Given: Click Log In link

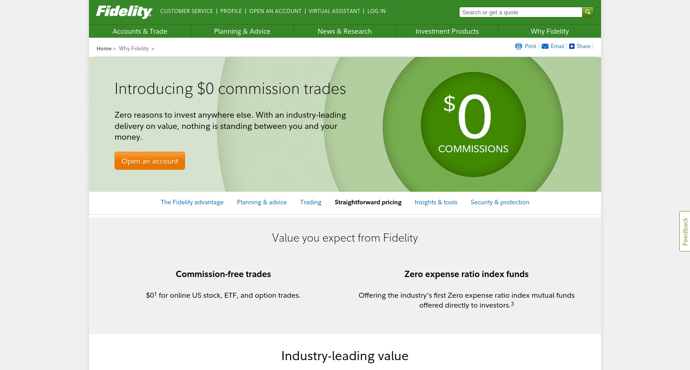Looking at the screenshot, I should [x=376, y=11].
